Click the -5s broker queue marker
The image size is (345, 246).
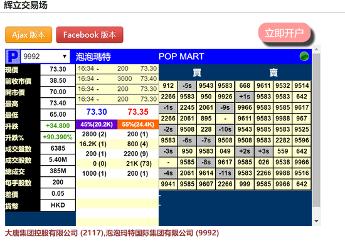[187, 85]
